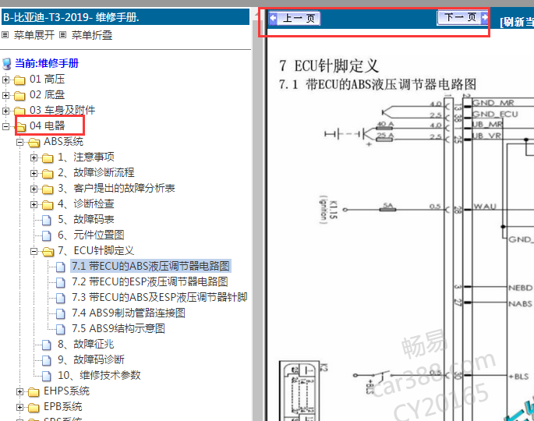Image resolution: width=534 pixels, height=421 pixels.
Task: Click the 03 车身及附件 folder icon
Action: click(x=19, y=111)
